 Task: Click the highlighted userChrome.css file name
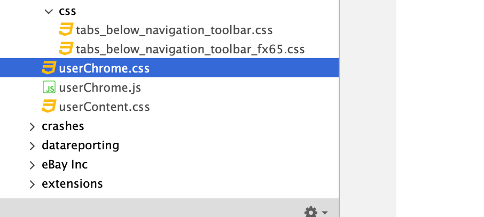point(104,68)
